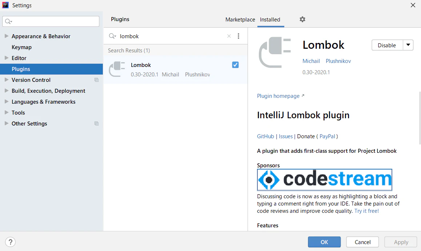Close the Settings dialog
The image size is (421, 251).
coord(413,5)
